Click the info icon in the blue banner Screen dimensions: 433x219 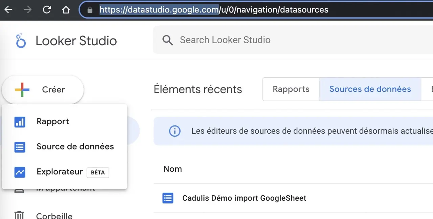pyautogui.click(x=175, y=131)
